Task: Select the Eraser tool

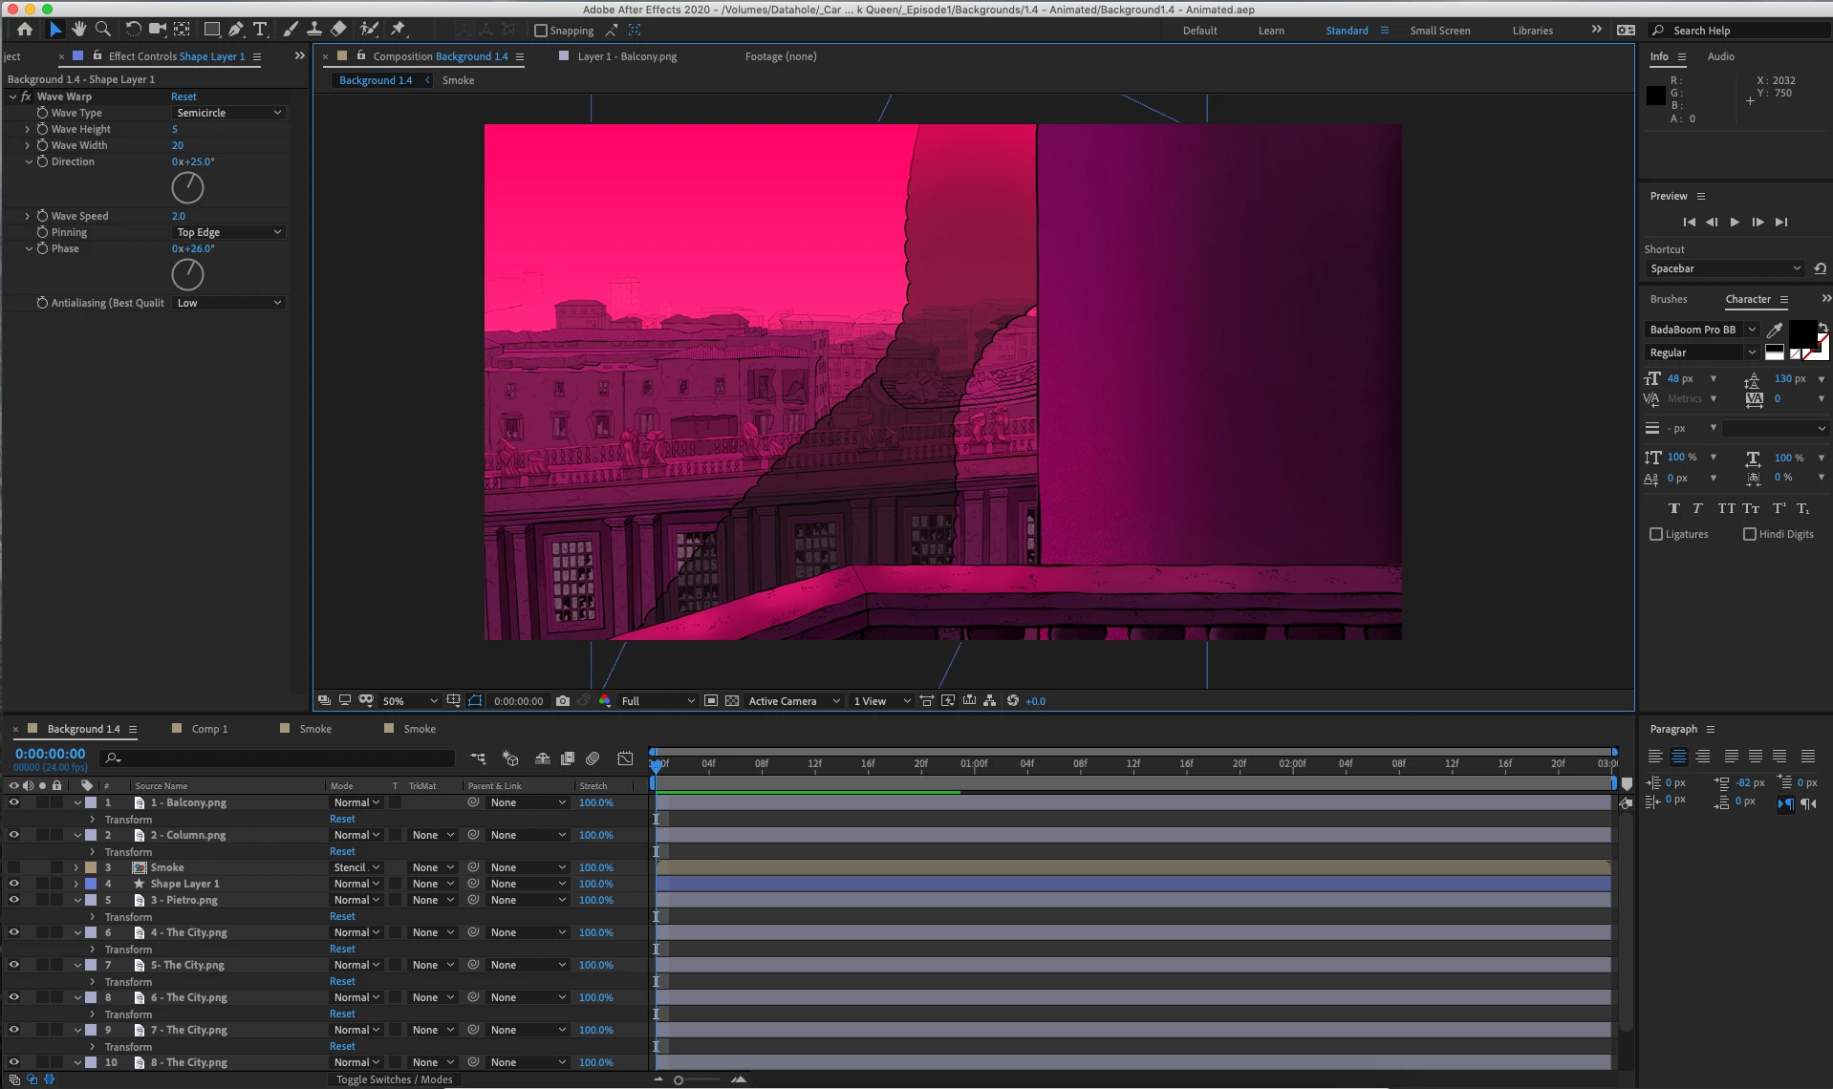Action: [x=338, y=30]
